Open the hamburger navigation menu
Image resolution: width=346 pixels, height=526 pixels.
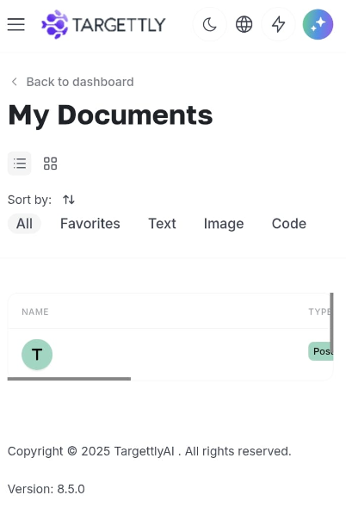tap(16, 24)
